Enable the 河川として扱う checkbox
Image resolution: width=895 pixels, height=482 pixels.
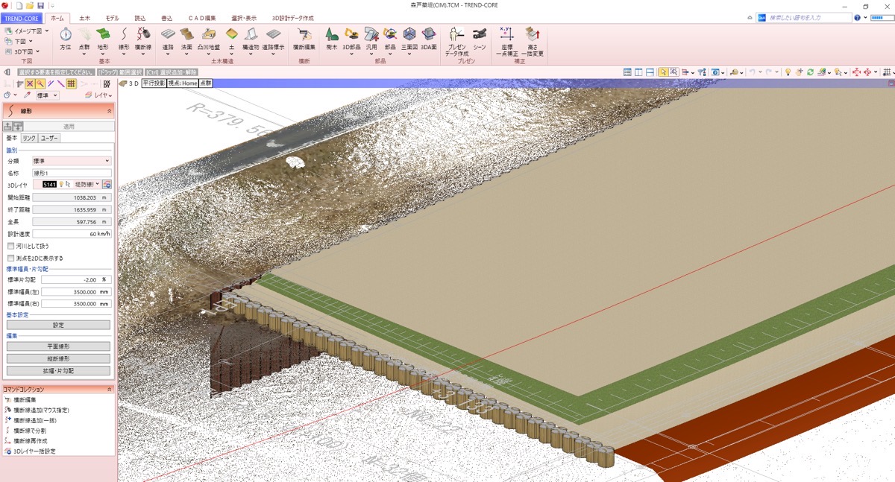pos(10,246)
